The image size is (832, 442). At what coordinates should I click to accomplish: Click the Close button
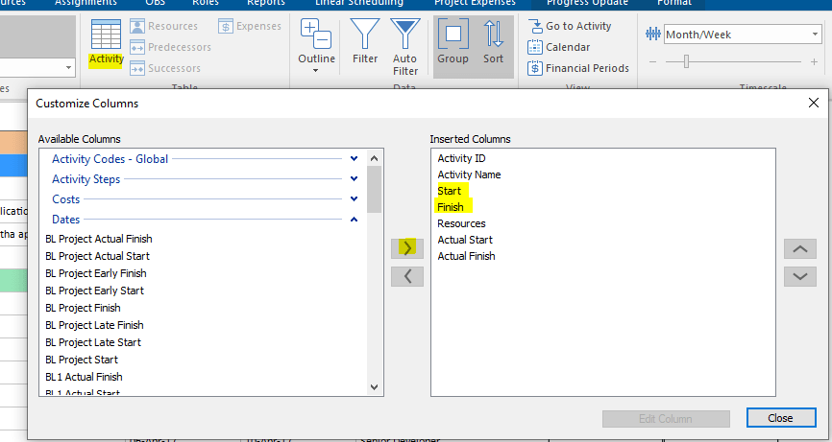tap(780, 418)
